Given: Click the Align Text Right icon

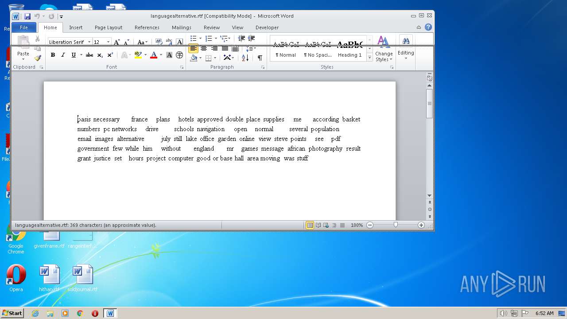Looking at the screenshot, I should pyautogui.click(x=214, y=48).
